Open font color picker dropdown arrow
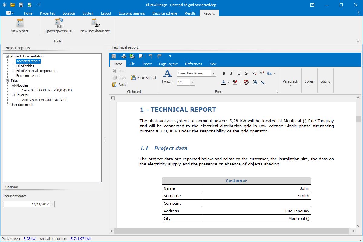This screenshot has height=242, width=363. [229, 82]
